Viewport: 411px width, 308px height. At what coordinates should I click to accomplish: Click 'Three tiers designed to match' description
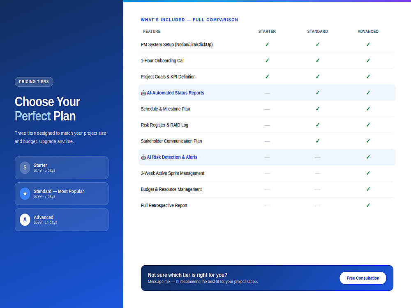coord(60,137)
